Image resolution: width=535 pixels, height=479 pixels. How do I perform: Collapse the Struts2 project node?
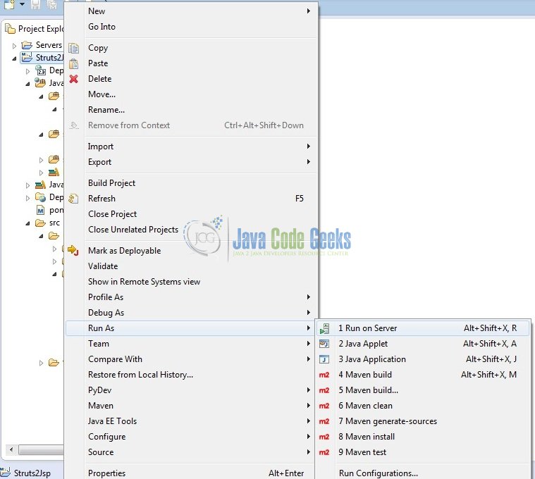click(x=14, y=58)
